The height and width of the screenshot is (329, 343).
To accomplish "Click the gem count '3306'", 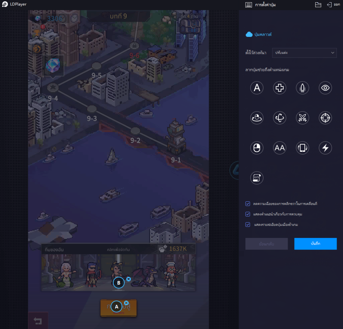I will [55, 18].
